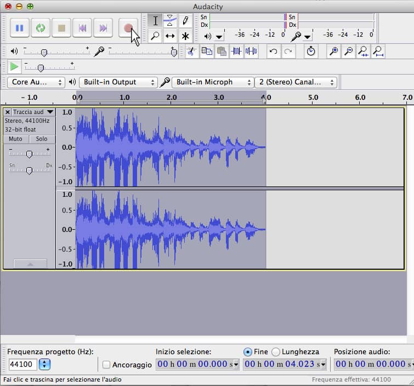414x386 pixels.
Task: Click the playback output level meter
Action: click(247, 21)
